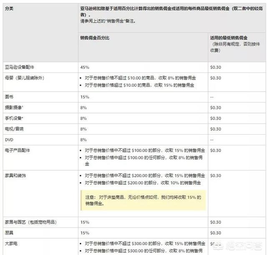Click the 不超过 $200.00 收取 15% bullet
The height and width of the screenshot is (255, 267).
click(145, 175)
